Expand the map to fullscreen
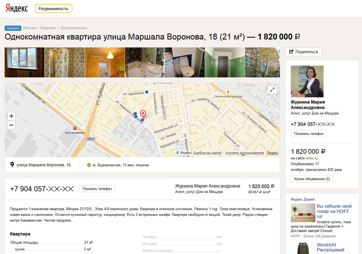Image resolution: width=362 pixels, height=254 pixels. (272, 90)
